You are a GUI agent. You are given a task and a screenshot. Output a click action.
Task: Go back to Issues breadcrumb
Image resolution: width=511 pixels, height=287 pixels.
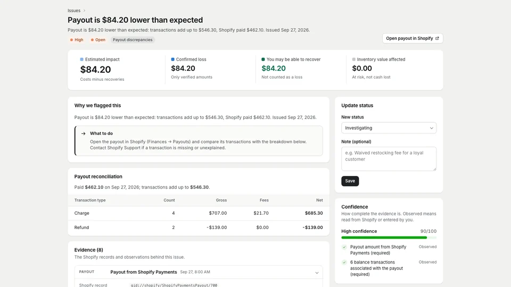(x=74, y=11)
